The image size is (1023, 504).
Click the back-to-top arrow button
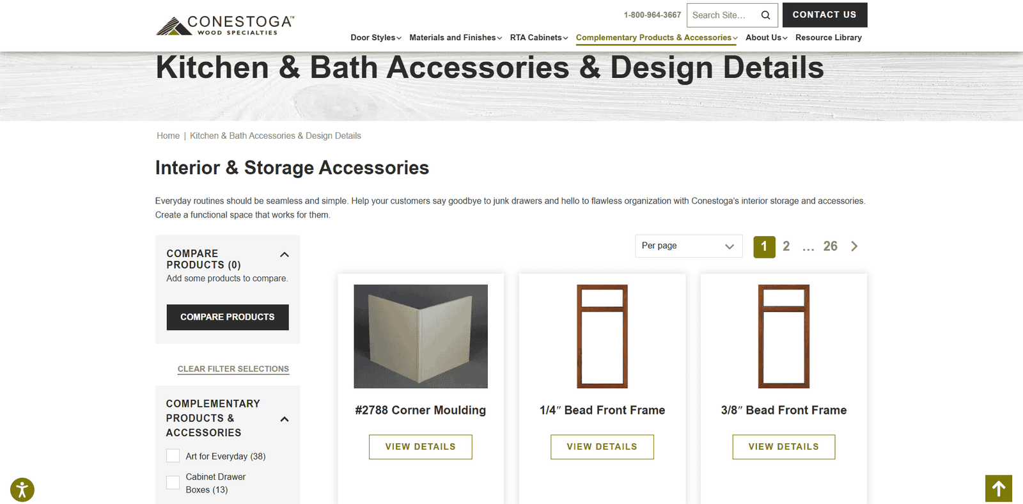999,489
